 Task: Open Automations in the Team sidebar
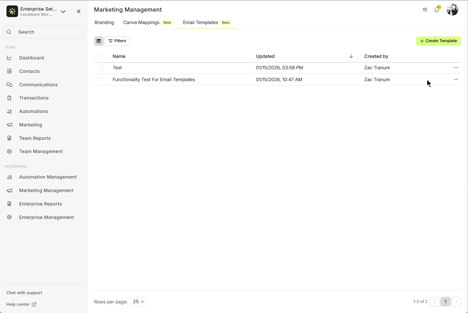[x=34, y=111]
